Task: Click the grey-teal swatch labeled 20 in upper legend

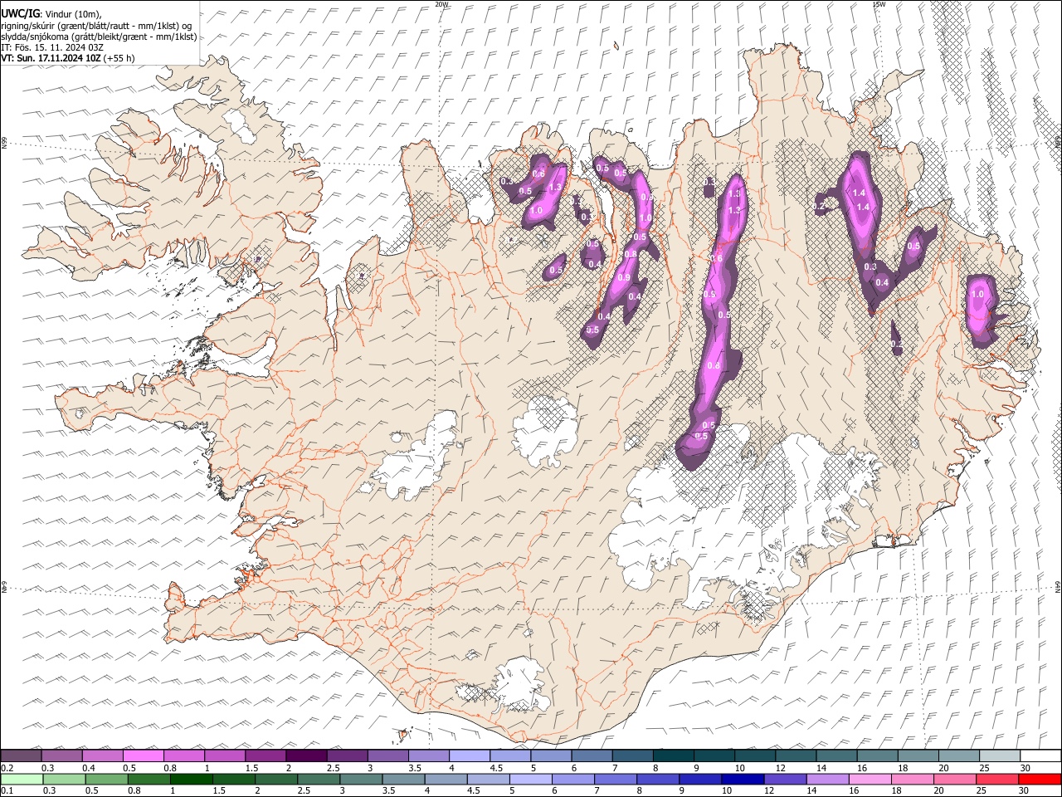Action: click(957, 756)
